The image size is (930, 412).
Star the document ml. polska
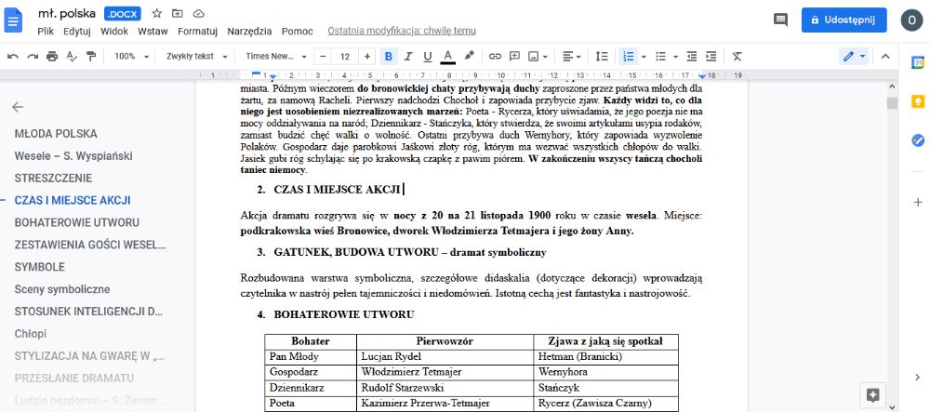(x=156, y=13)
